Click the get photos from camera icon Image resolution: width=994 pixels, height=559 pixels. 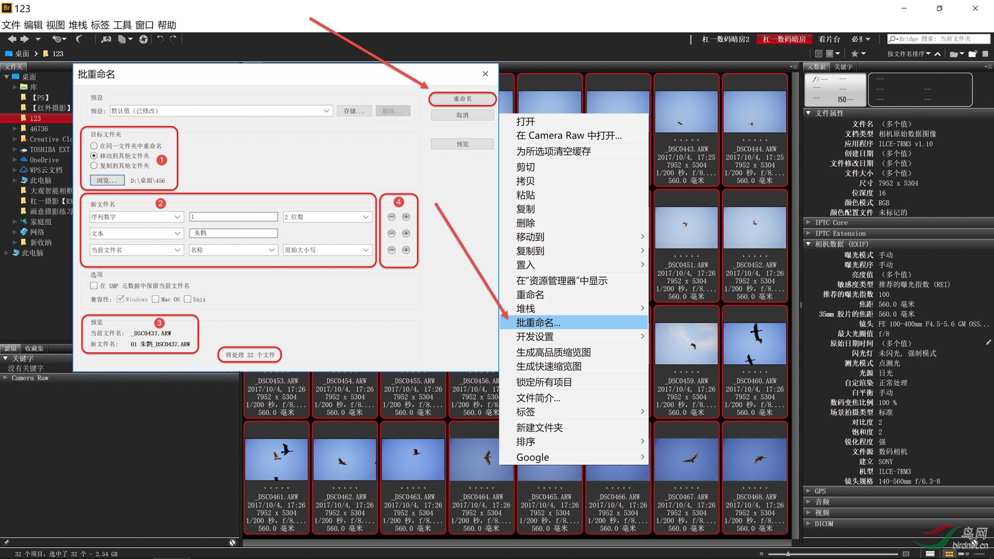106,39
